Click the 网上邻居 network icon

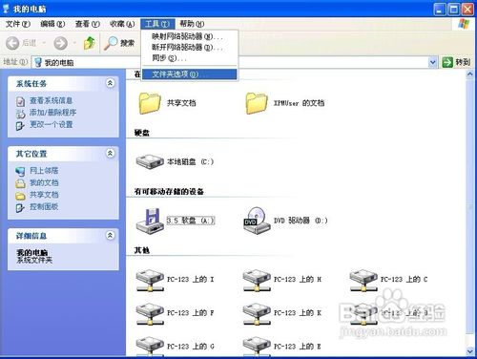pos(20,171)
